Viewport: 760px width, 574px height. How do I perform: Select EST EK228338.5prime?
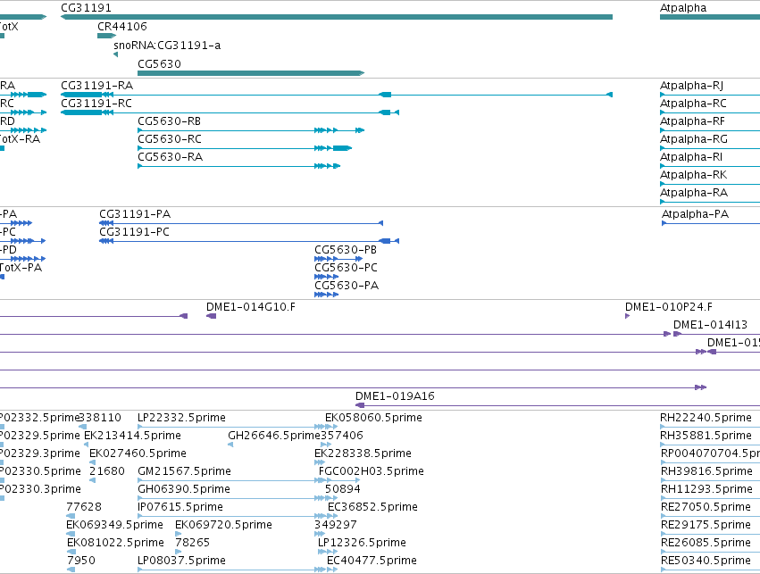(363, 453)
